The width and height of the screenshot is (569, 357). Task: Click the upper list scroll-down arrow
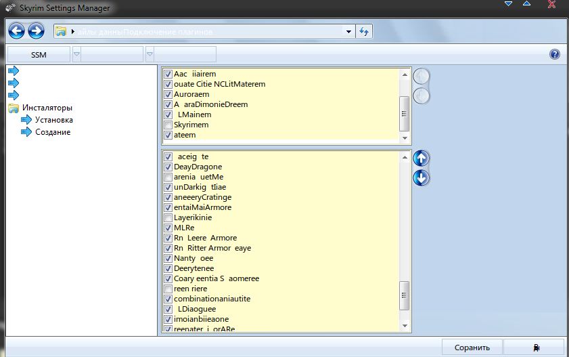pos(405,138)
